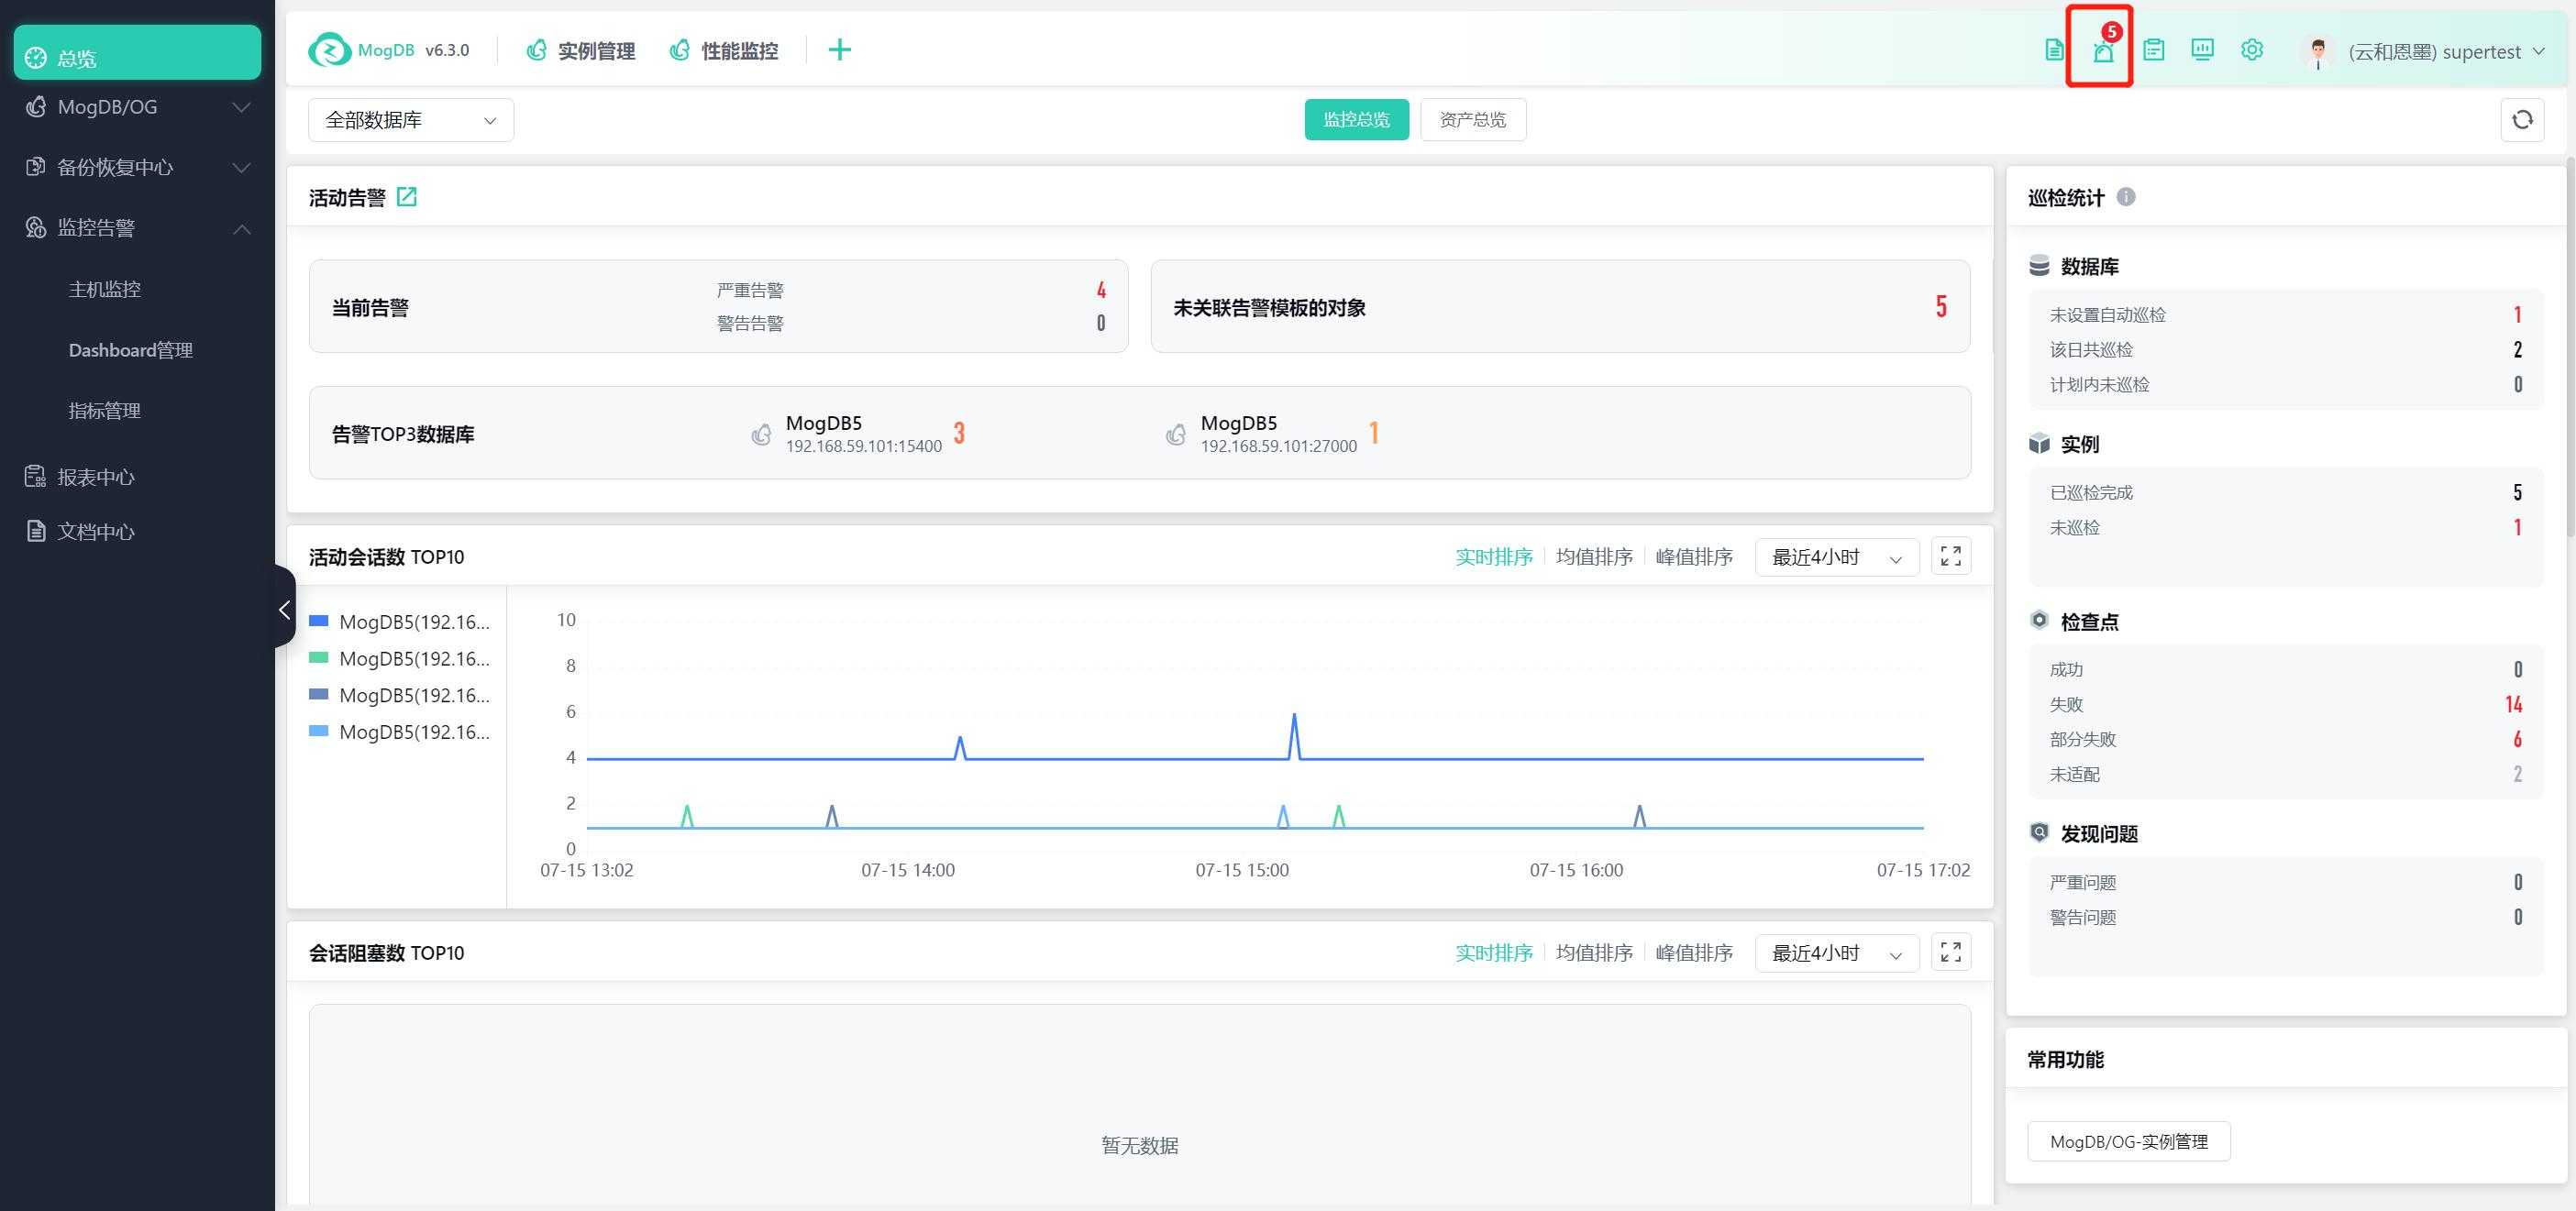Image resolution: width=2576 pixels, height=1211 pixels.
Task: Open 主机监控 submenu item
Action: click(104, 289)
